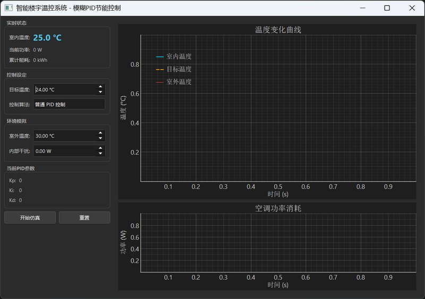
Task: Click the app icon in the title bar
Action: [x=8, y=8]
